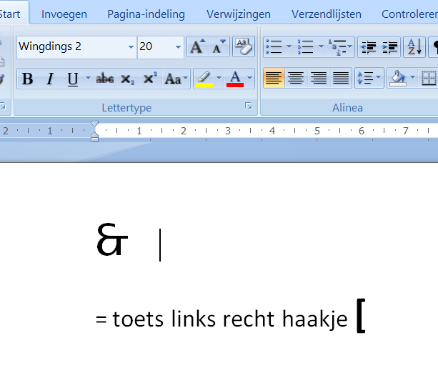Open Lettertype dialog launcher
438x378 pixels.
(249, 106)
